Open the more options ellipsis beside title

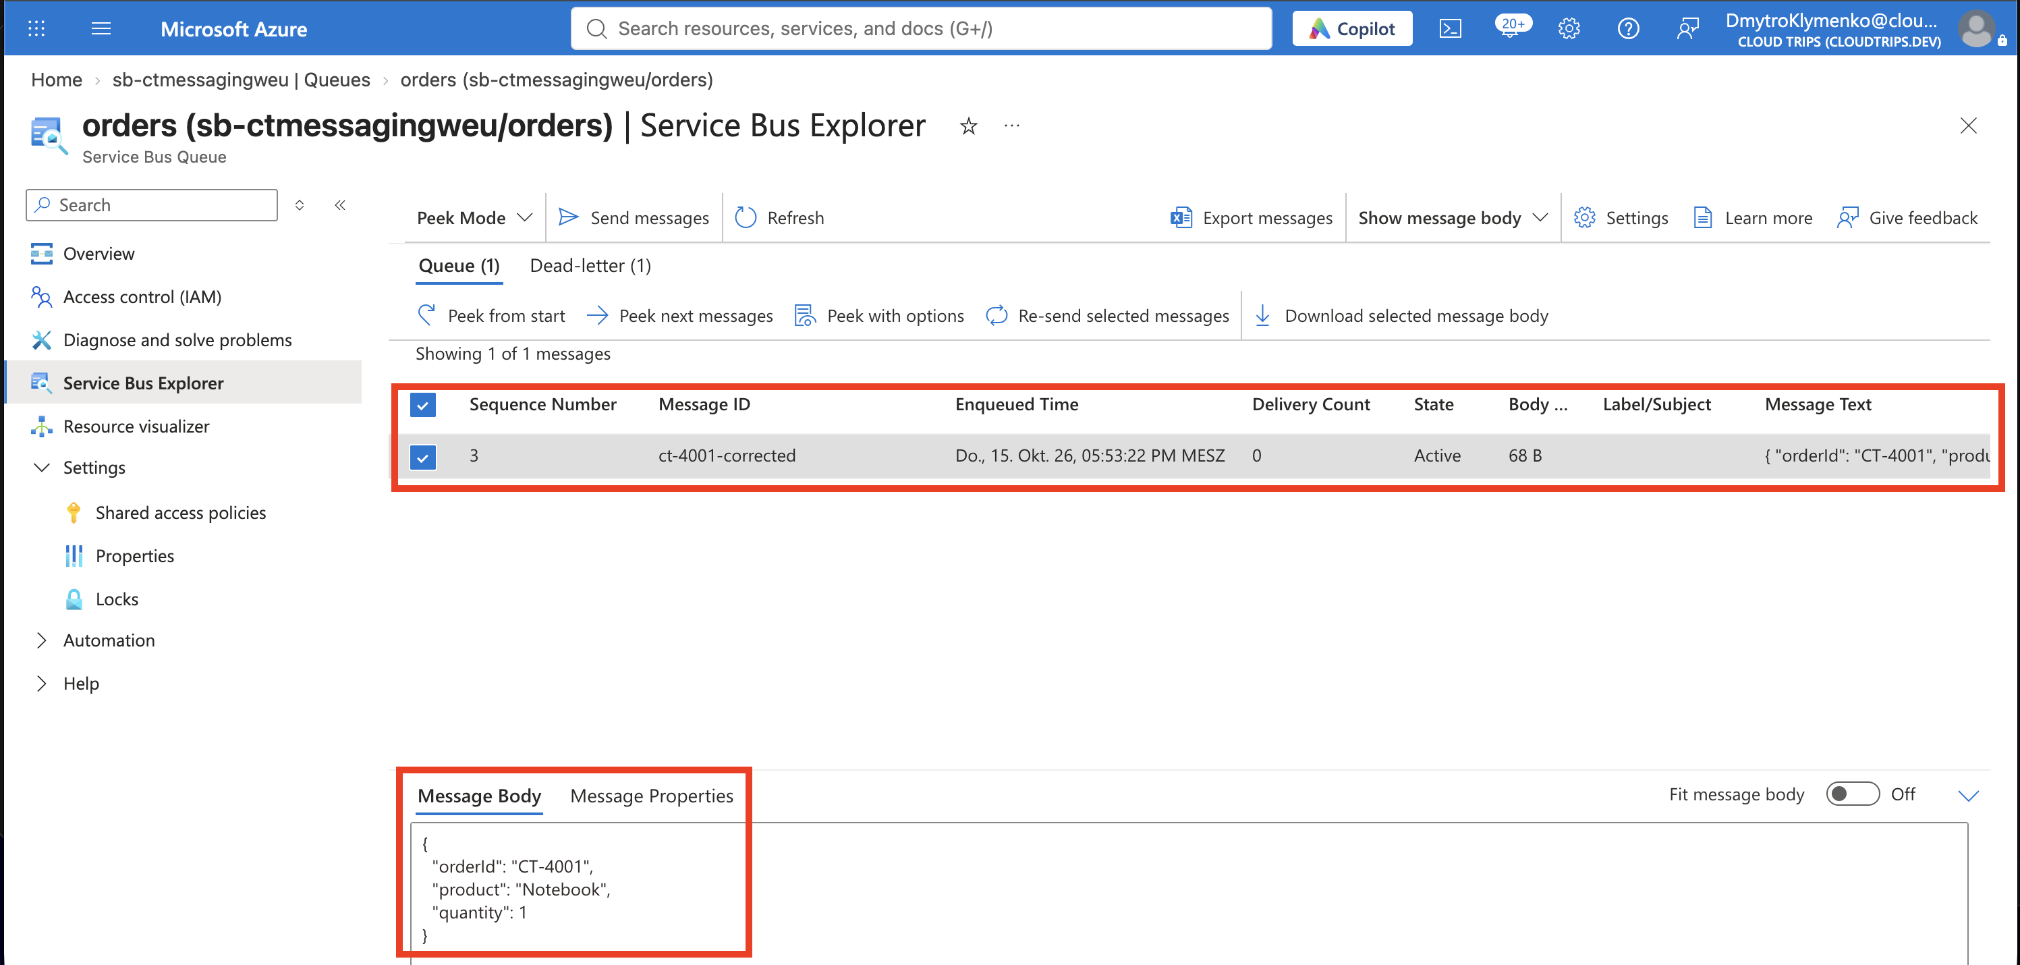coord(1011,126)
